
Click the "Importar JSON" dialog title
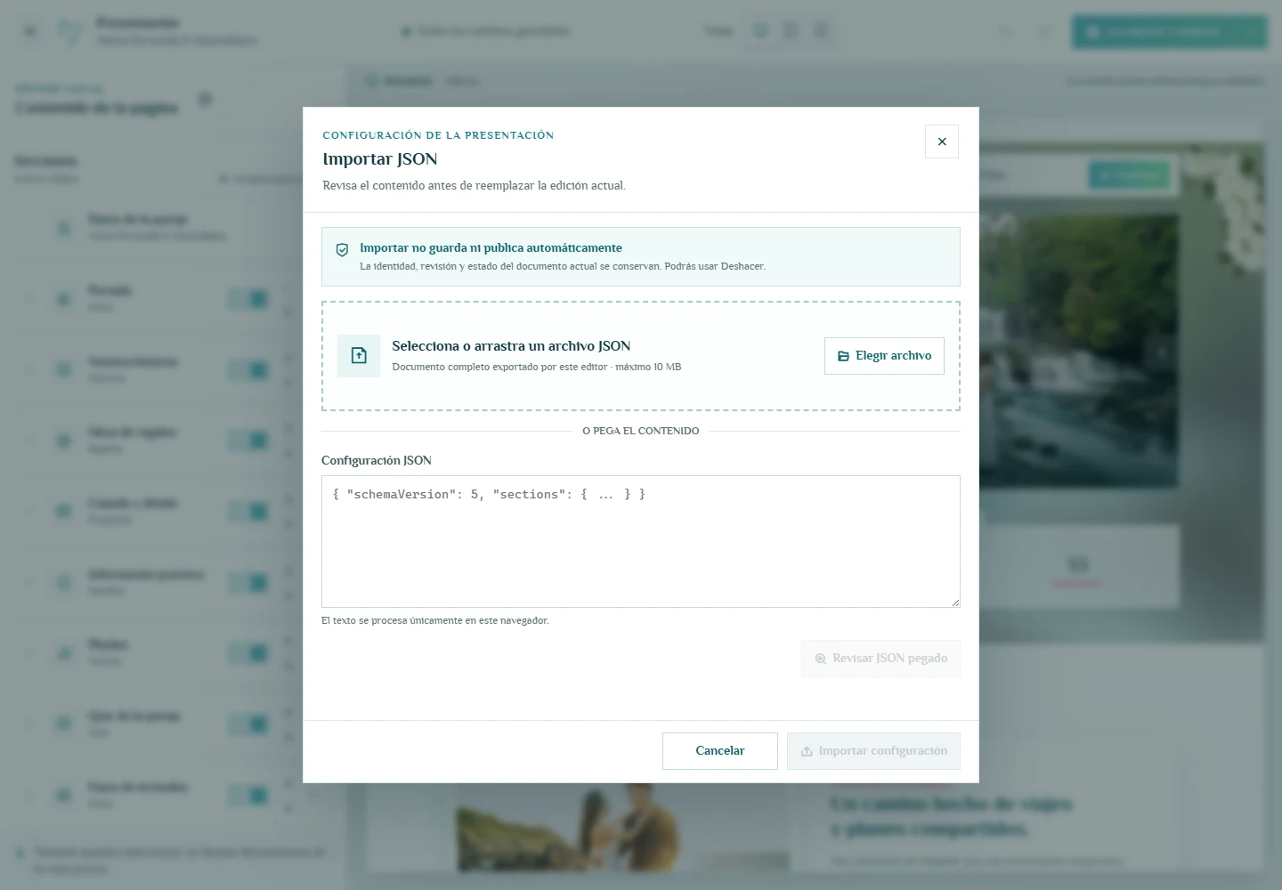pos(380,159)
